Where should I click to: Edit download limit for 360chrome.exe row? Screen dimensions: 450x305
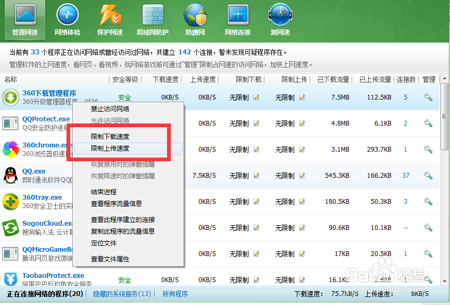coord(256,150)
